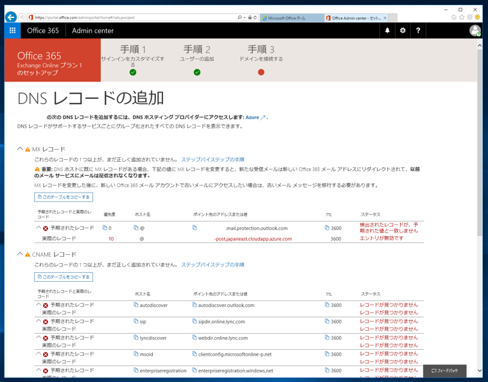
Task: Open CNAME ステップバイステップの手順 link
Action: (x=213, y=265)
